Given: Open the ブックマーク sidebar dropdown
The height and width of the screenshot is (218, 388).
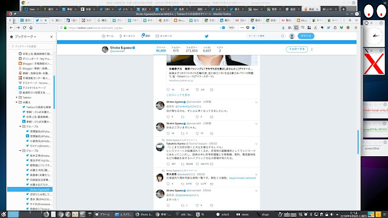Looking at the screenshot, I should coord(25,36).
